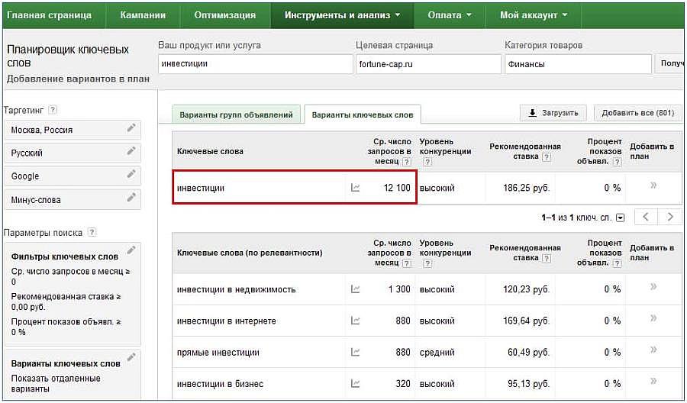Open help icon next to «Параметры поиска»

pyautogui.click(x=92, y=232)
